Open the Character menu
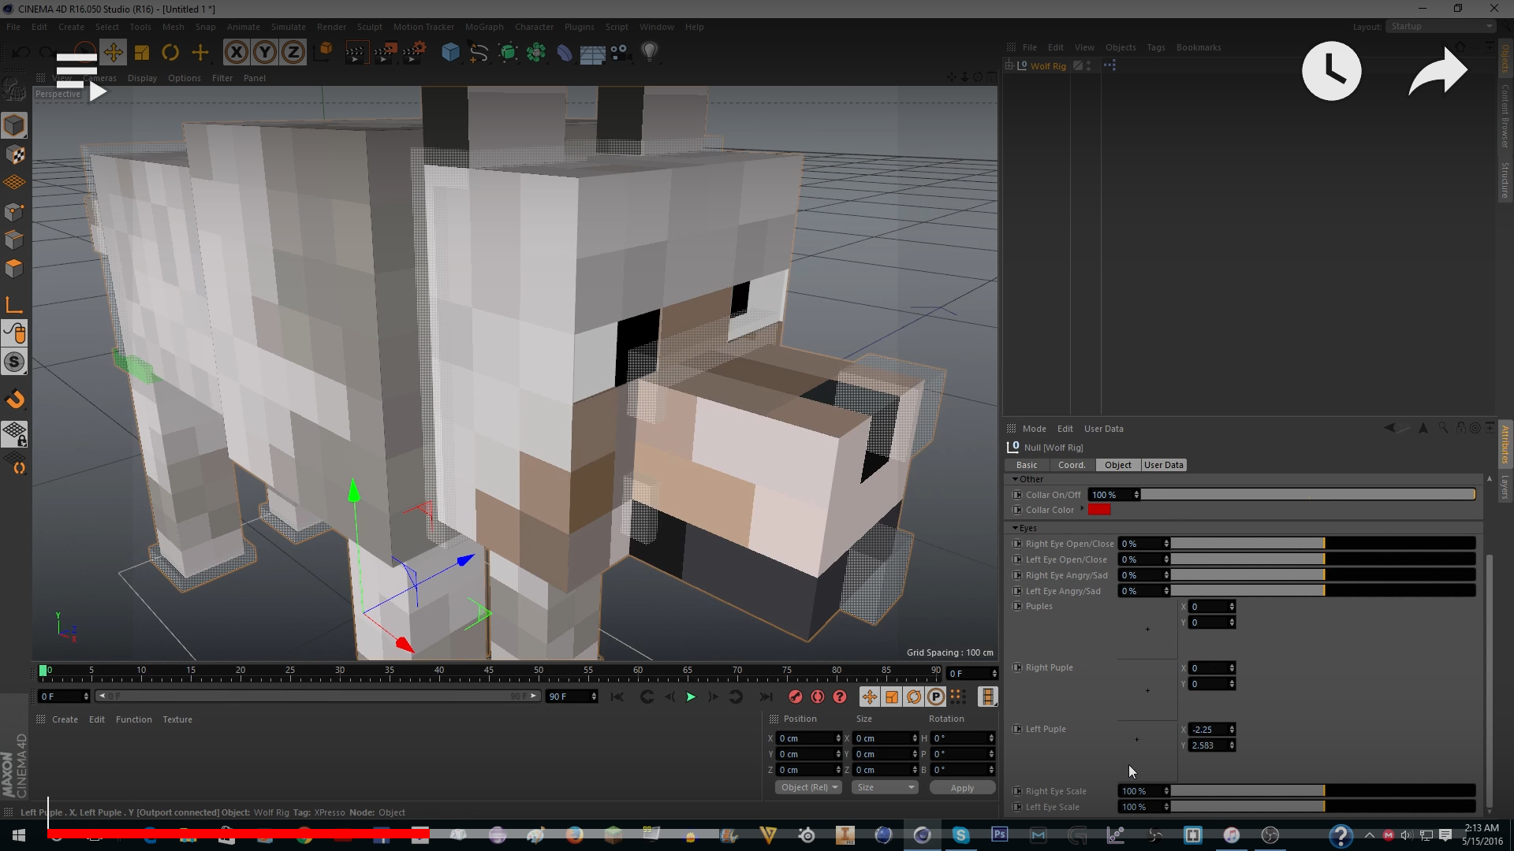Image resolution: width=1514 pixels, height=851 pixels. pyautogui.click(x=534, y=27)
